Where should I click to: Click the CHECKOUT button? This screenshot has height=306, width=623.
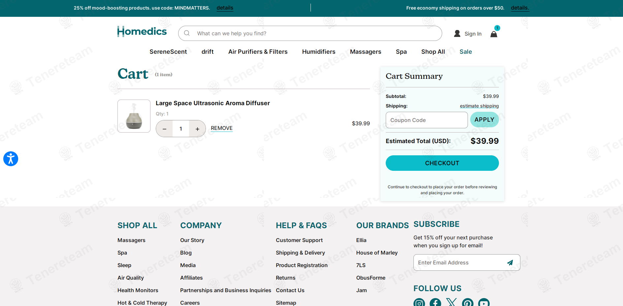[442, 163]
